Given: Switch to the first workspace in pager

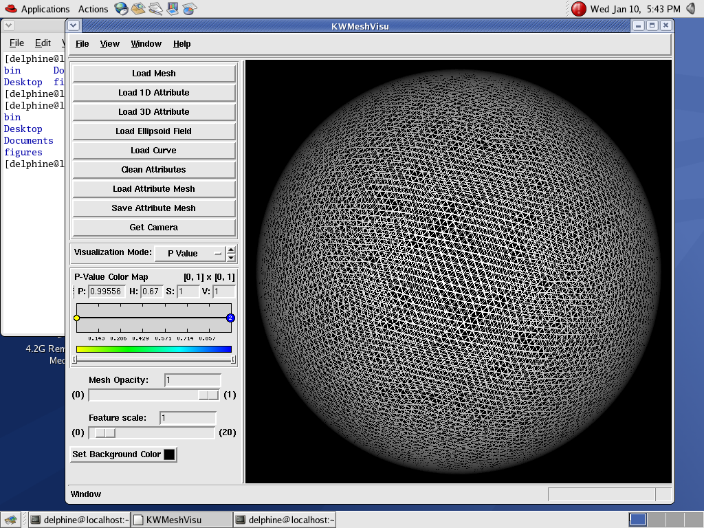Looking at the screenshot, I should pyautogui.click(x=637, y=520).
